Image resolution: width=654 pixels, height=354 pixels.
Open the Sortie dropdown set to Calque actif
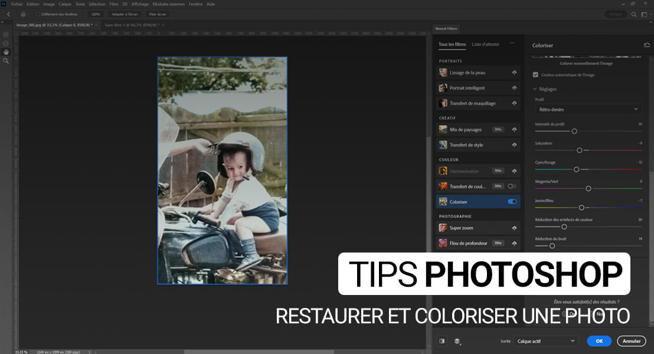click(546, 341)
